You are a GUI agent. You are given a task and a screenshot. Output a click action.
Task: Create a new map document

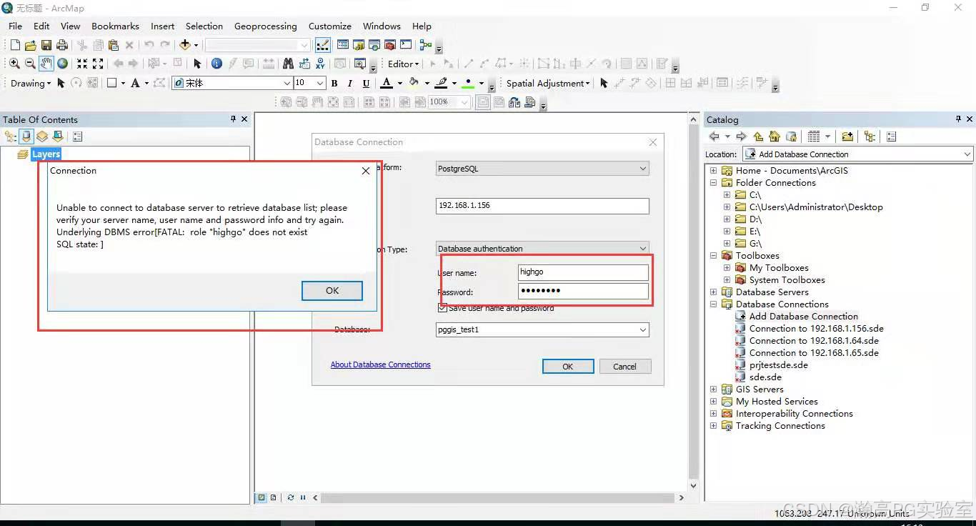[x=15, y=45]
